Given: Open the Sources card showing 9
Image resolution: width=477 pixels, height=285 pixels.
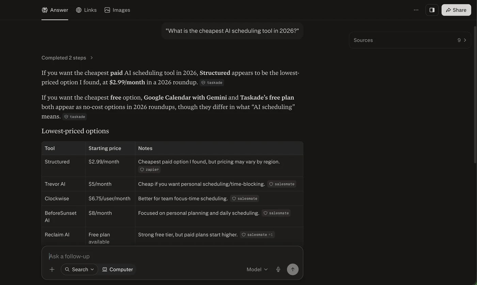Looking at the screenshot, I should click(410, 40).
